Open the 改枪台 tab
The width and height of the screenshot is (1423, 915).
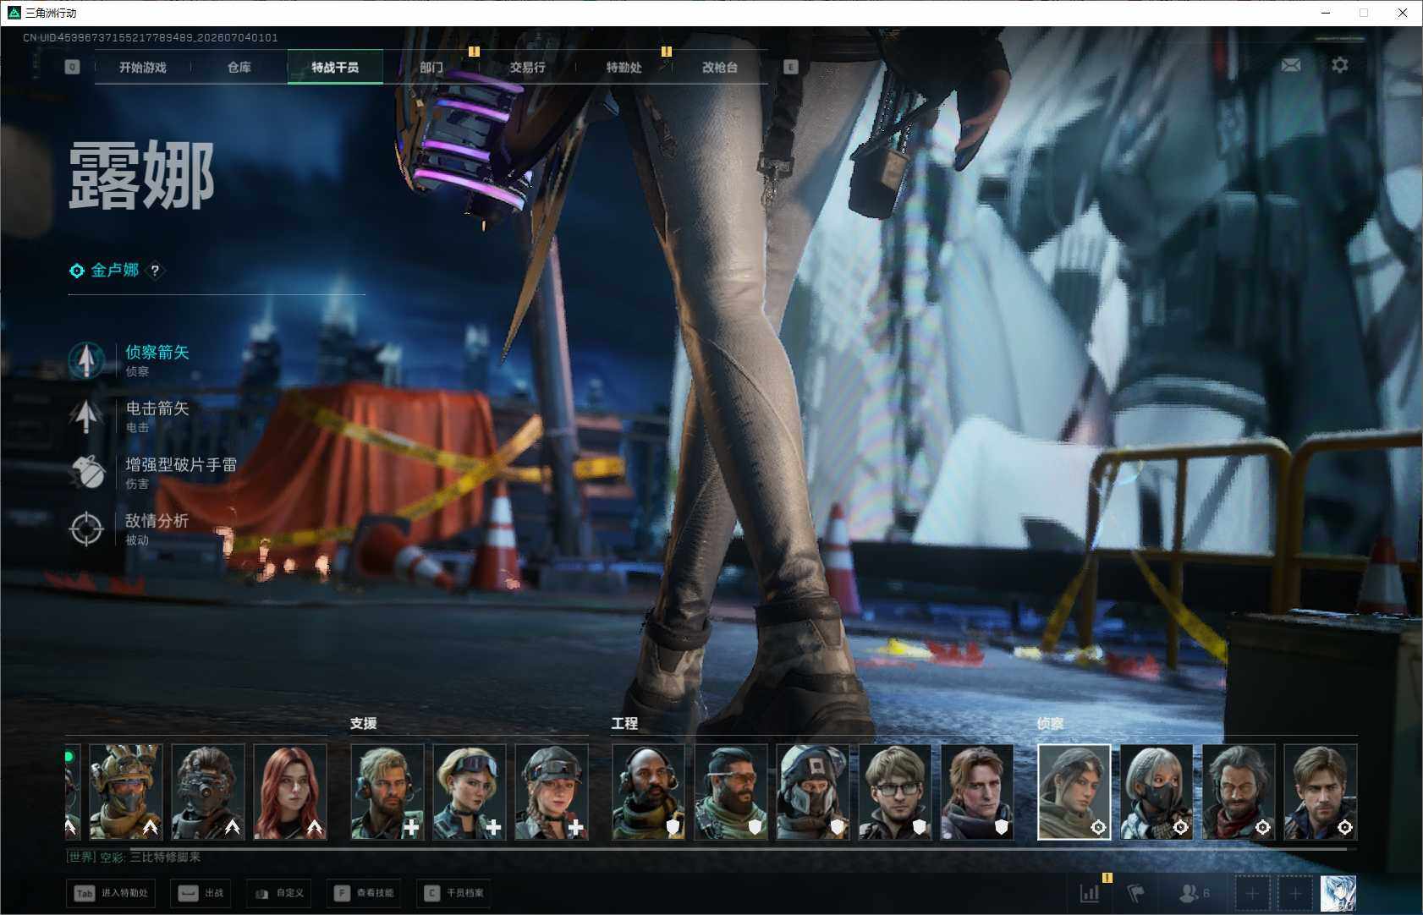(x=720, y=67)
